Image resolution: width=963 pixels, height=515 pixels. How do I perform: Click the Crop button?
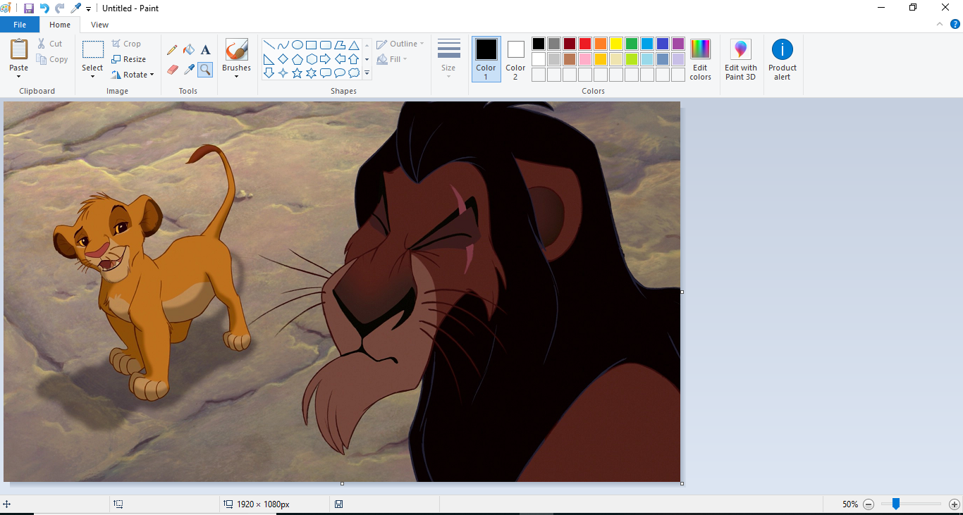[126, 44]
